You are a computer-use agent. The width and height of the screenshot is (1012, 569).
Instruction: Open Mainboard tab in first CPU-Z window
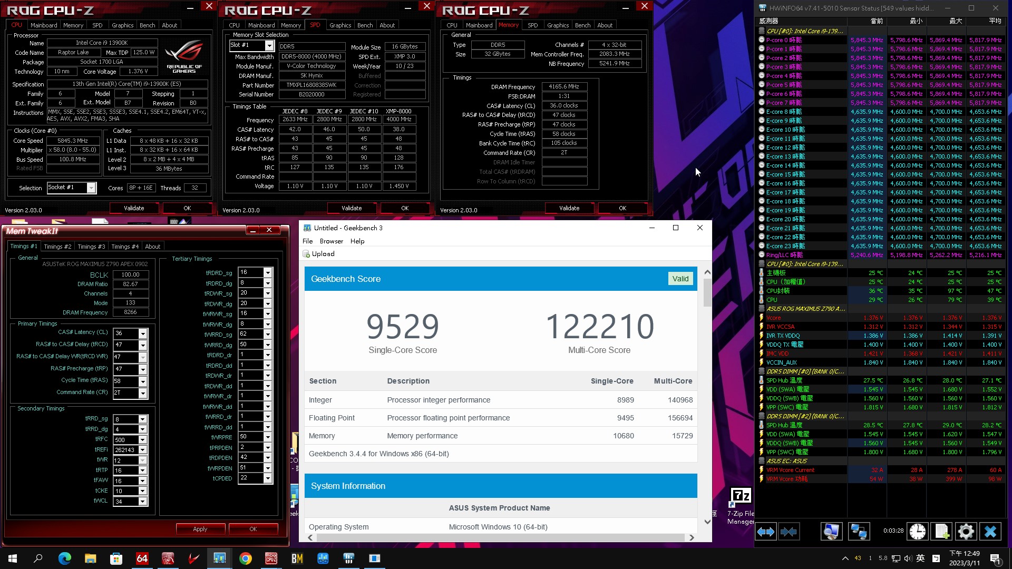44,25
